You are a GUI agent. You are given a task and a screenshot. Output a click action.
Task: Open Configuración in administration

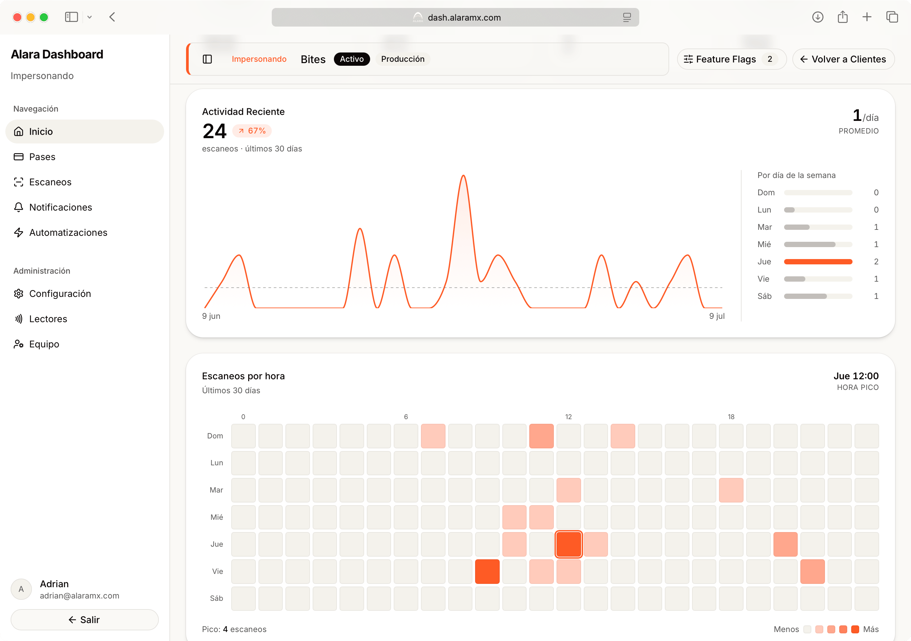click(x=84, y=294)
